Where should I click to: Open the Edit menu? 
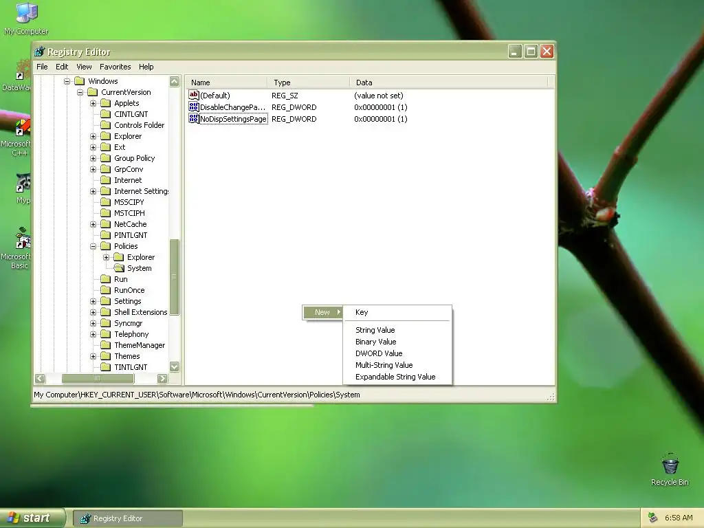tap(61, 67)
